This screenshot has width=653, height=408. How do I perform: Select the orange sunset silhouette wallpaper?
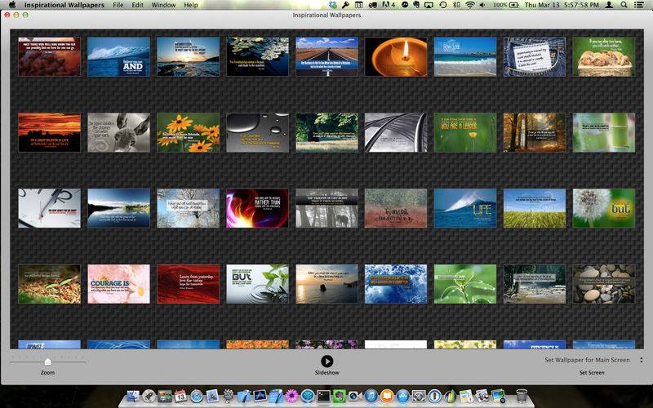click(x=49, y=132)
